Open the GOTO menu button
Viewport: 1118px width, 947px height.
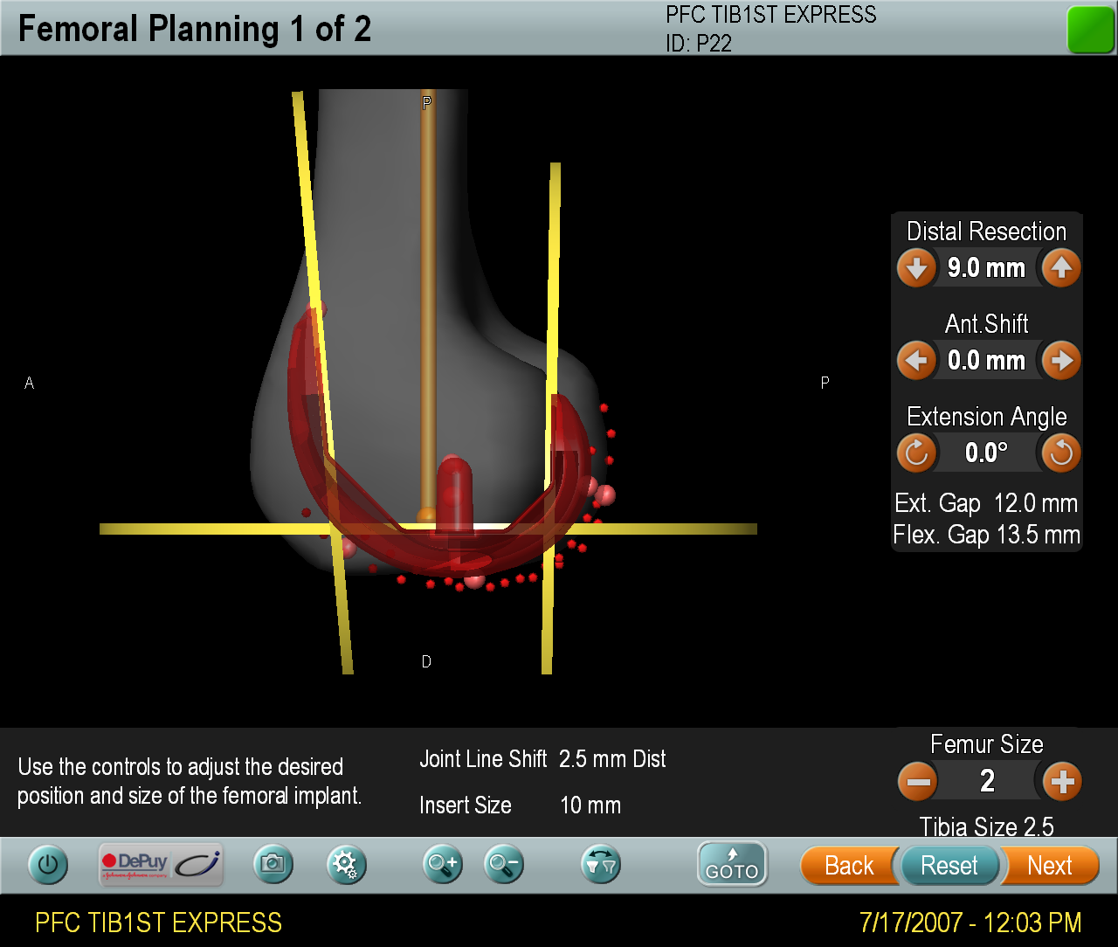pos(732,864)
